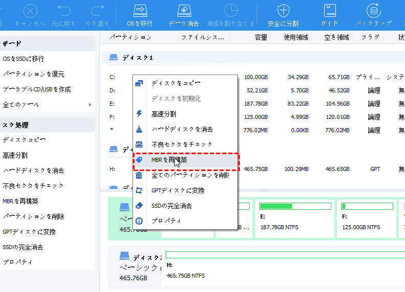
Task: Click the やり直す redo icon
Action: coord(97,11)
